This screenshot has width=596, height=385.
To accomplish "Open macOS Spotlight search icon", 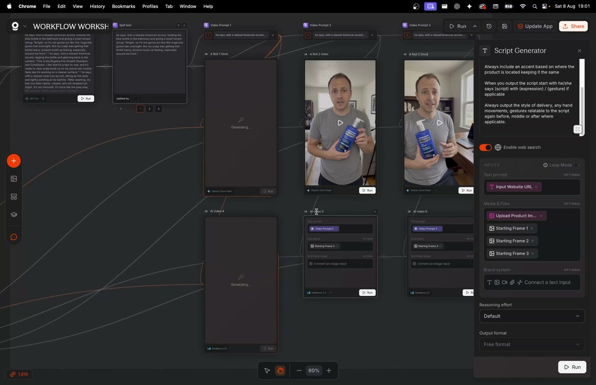I will click(x=535, y=6).
